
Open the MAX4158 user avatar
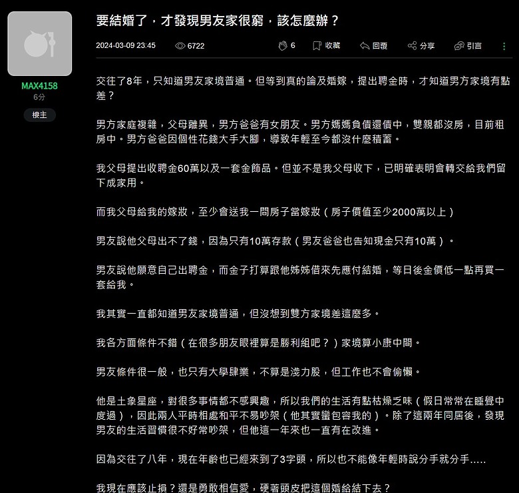click(40, 44)
